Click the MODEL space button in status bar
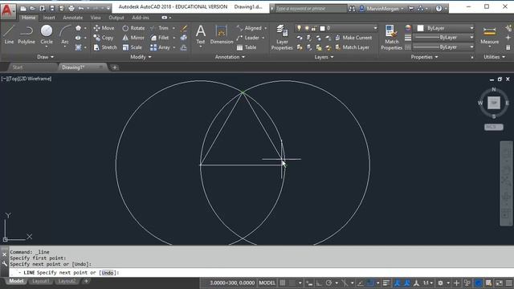Image resolution: width=514 pixels, height=289 pixels. click(x=267, y=283)
